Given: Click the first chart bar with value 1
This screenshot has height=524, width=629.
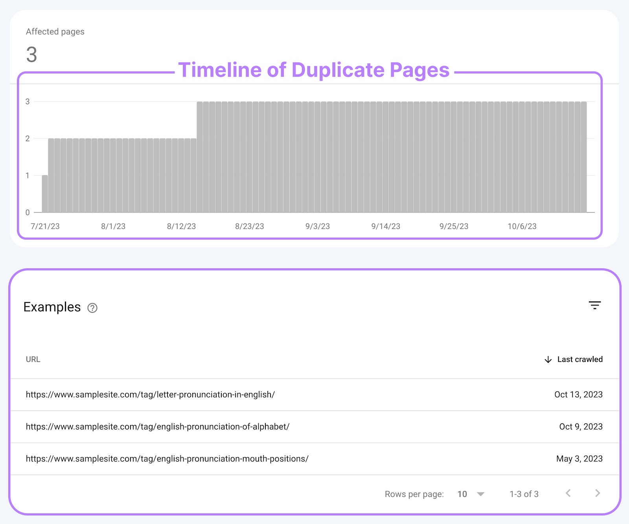Looking at the screenshot, I should [45, 194].
